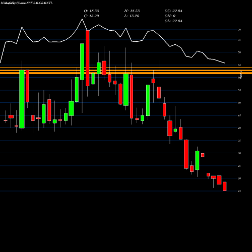The image size is (252, 252).
Task: Click the 79 price axis label
Action: [x=239, y=30]
